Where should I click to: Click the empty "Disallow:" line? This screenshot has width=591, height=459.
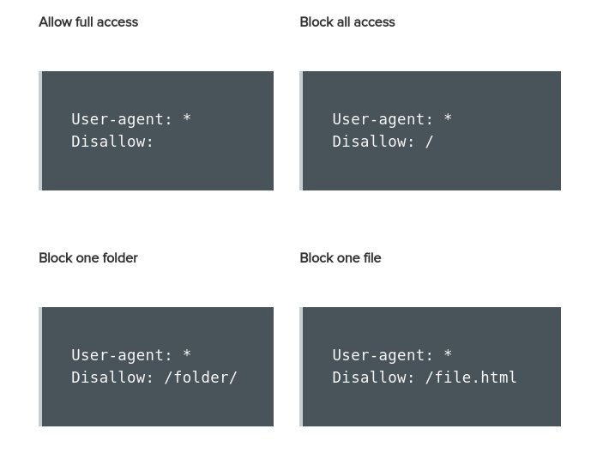pos(112,142)
